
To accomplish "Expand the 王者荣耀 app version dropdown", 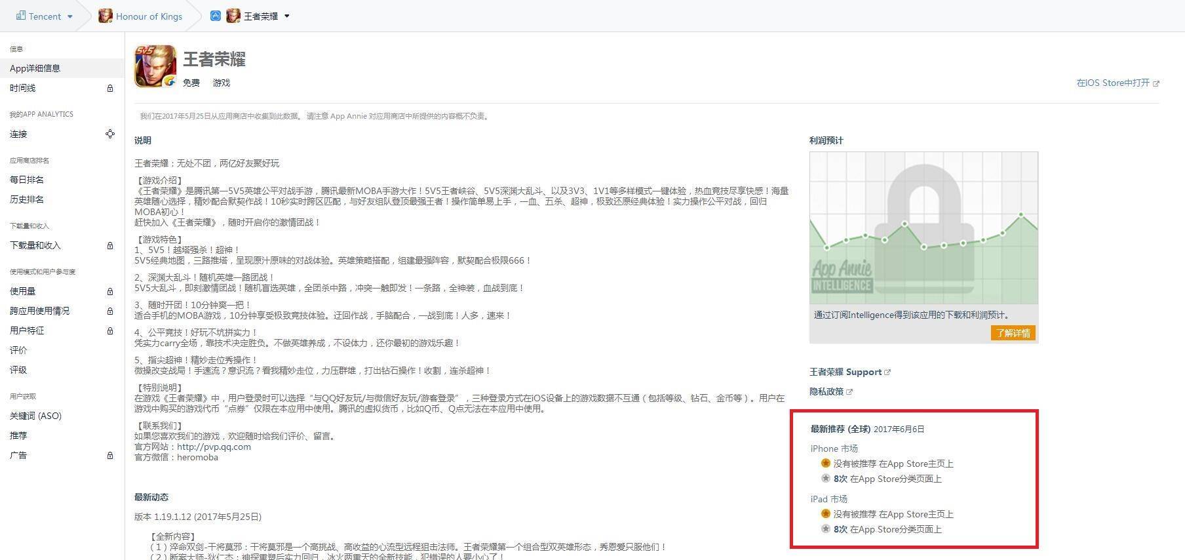I will coord(287,16).
